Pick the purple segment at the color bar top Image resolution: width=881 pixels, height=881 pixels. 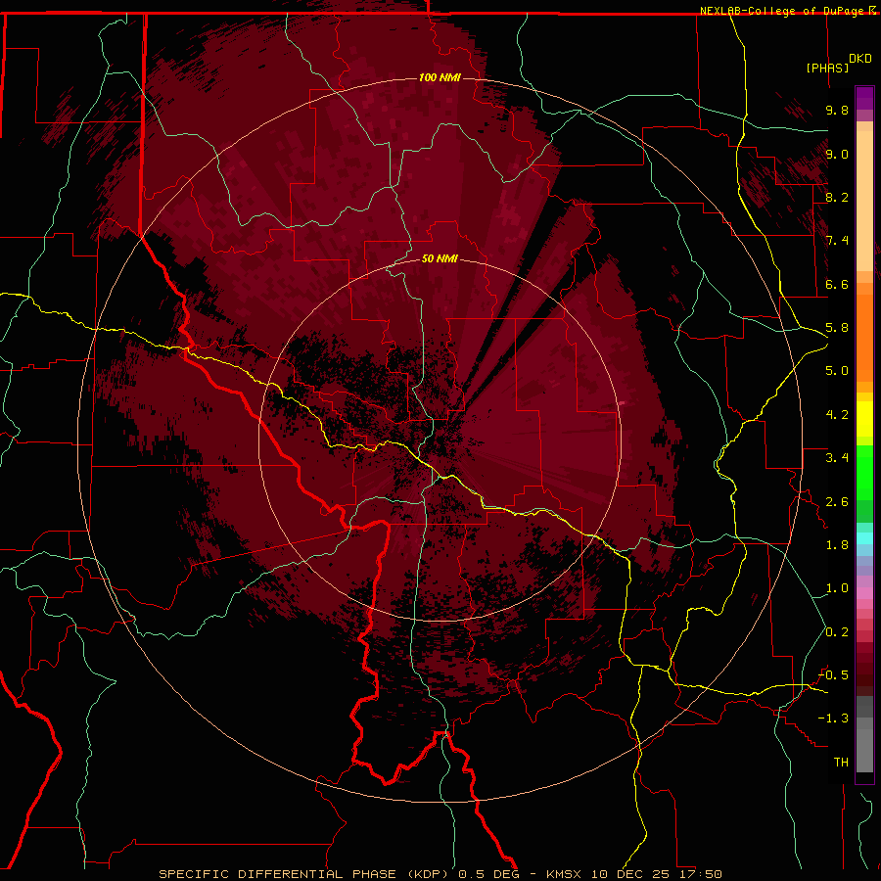[864, 98]
